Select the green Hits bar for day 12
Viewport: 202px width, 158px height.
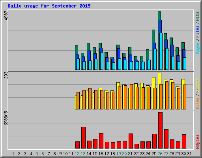(x=77, y=50)
